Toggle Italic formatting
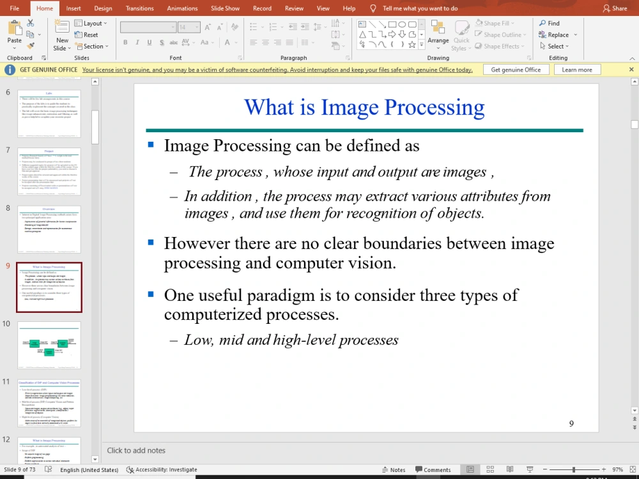Viewport: 639px width, 479px height. point(137,42)
